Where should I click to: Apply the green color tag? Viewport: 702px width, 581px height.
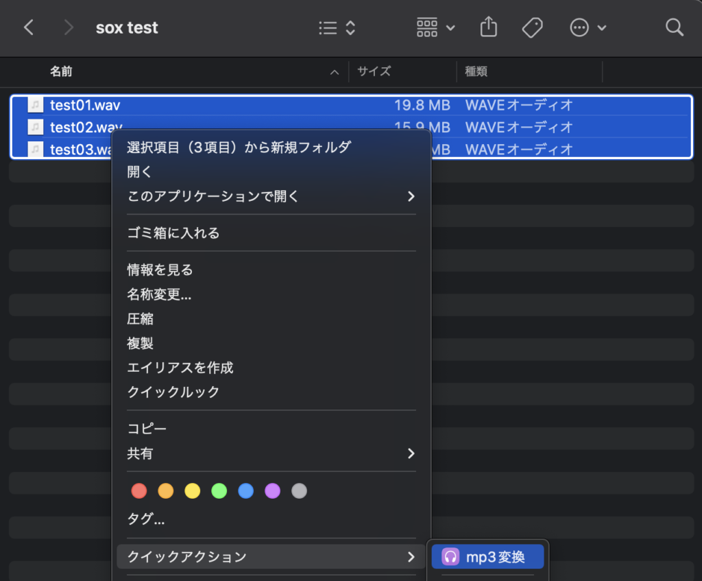pos(219,491)
